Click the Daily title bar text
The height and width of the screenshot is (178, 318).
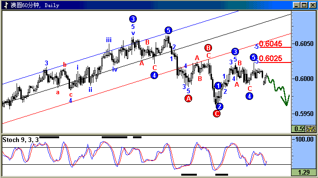[x=52, y=5]
